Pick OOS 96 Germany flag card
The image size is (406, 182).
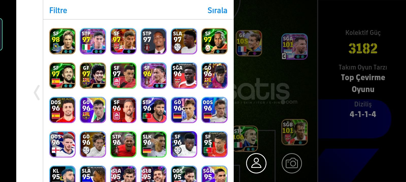[x=214, y=110]
